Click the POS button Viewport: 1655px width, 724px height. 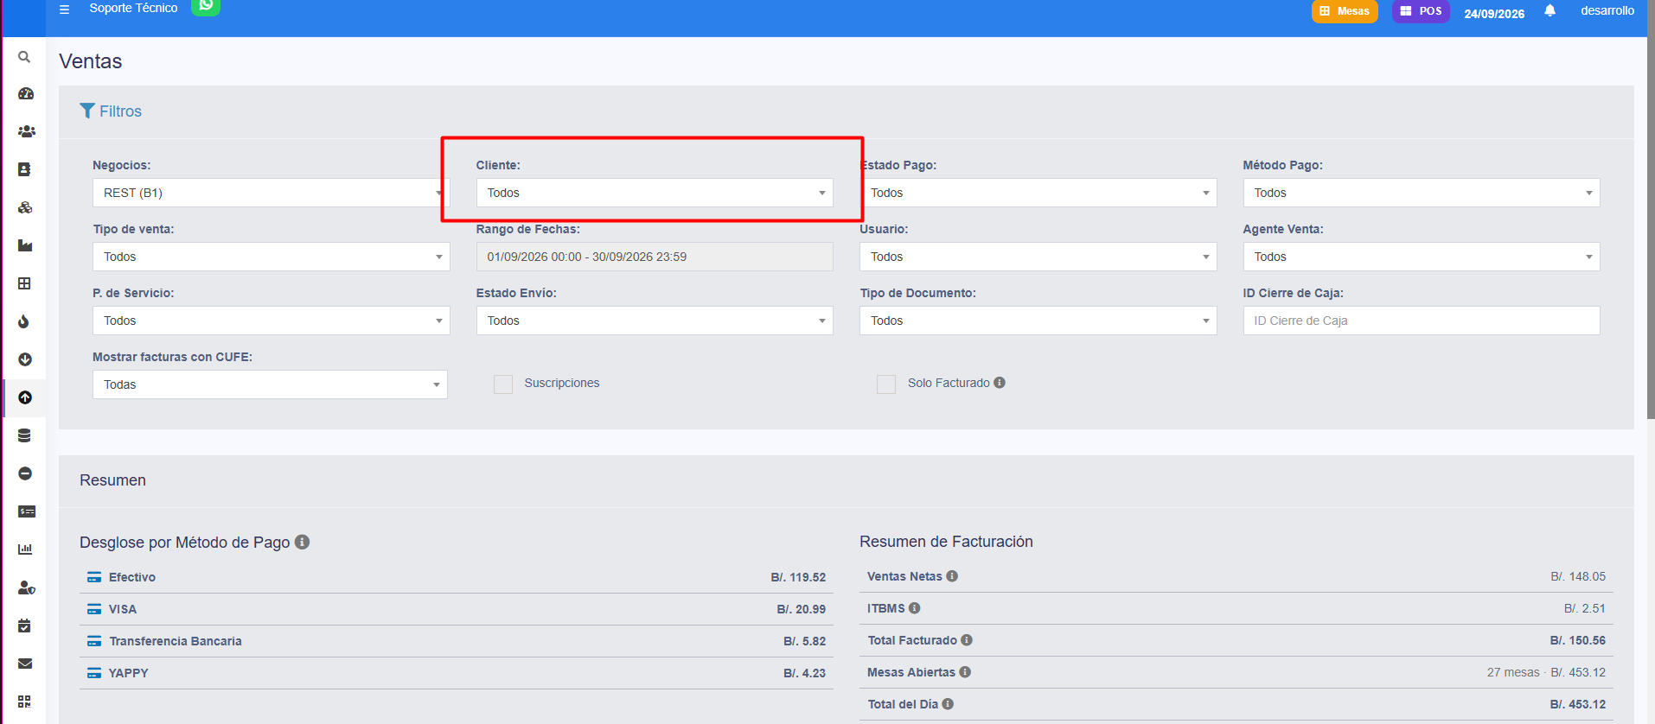pos(1421,11)
